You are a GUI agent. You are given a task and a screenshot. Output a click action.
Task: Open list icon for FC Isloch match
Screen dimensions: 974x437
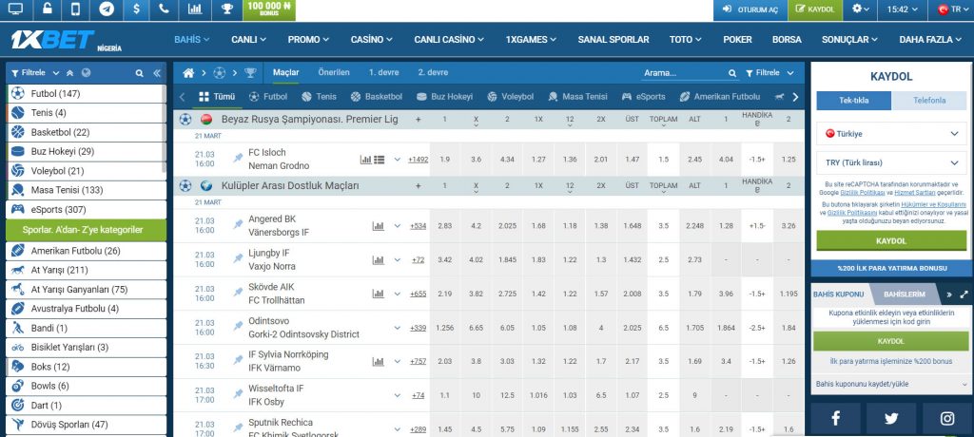pos(380,160)
